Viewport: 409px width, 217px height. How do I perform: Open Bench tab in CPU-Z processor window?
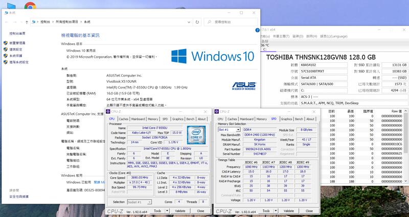tap(190, 119)
